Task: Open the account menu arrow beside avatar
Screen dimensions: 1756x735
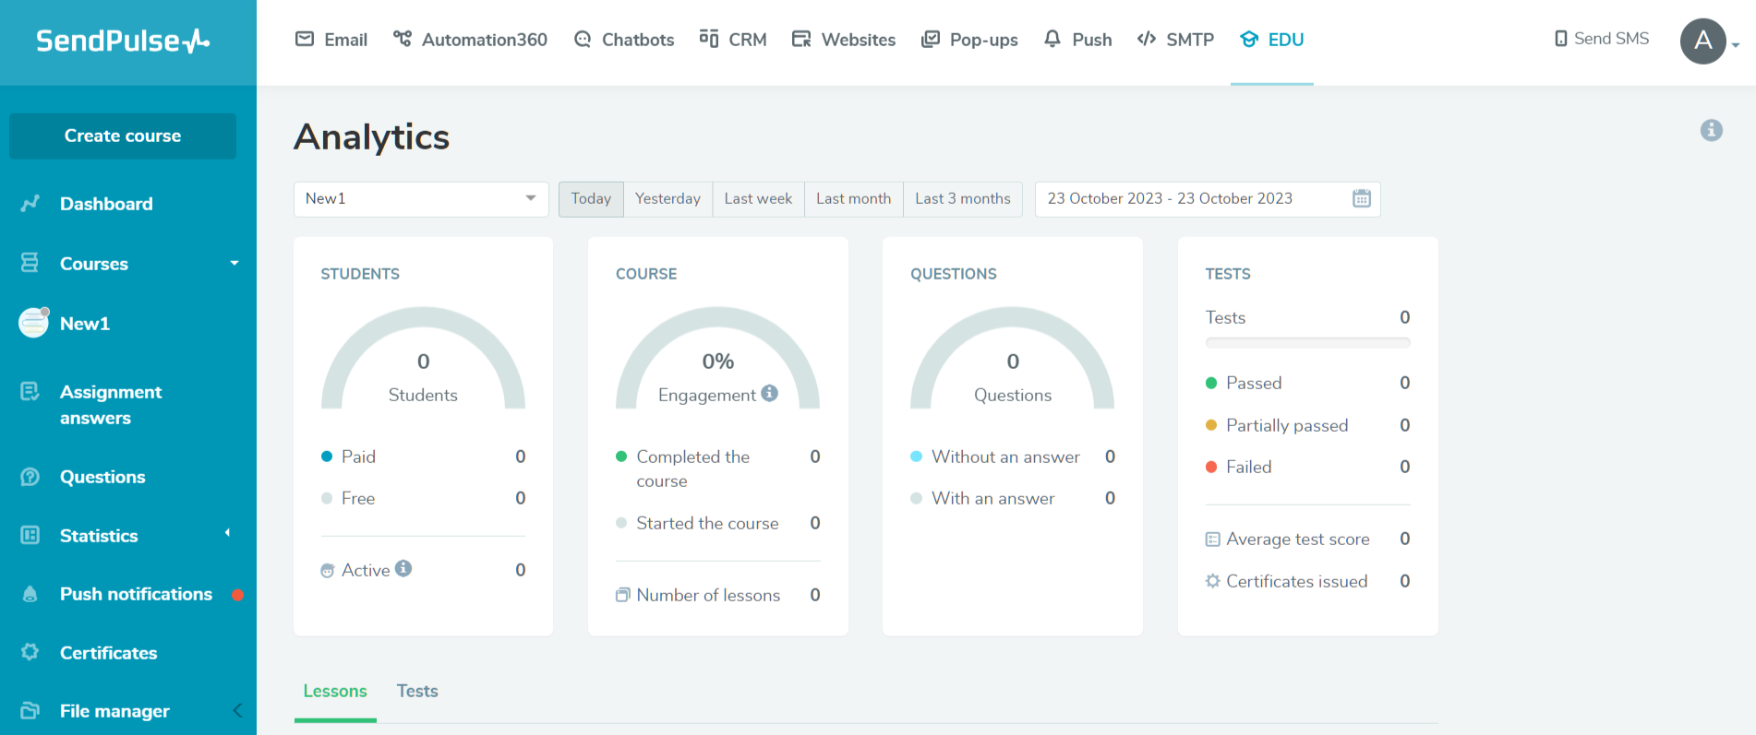Action: [1736, 45]
